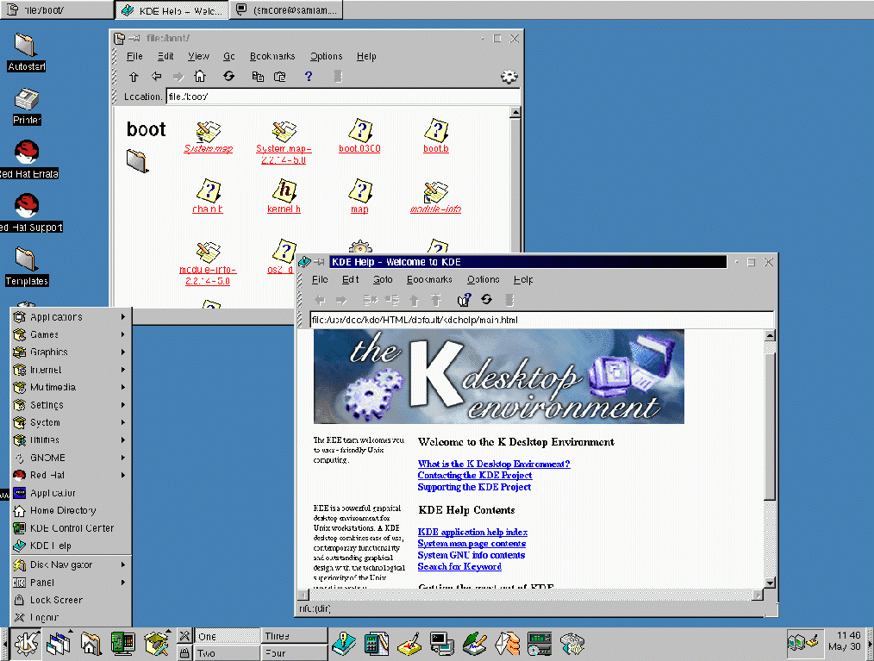874x661 pixels.
Task: Click the K application launcher button in the panel
Action: (x=26, y=642)
